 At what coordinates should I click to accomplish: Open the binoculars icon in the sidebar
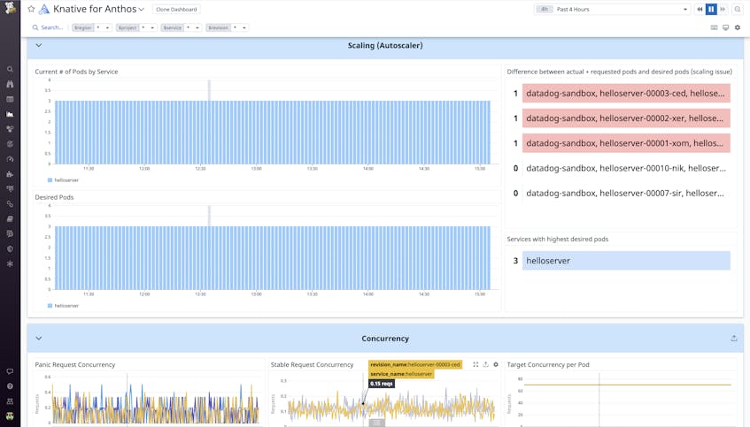10,84
